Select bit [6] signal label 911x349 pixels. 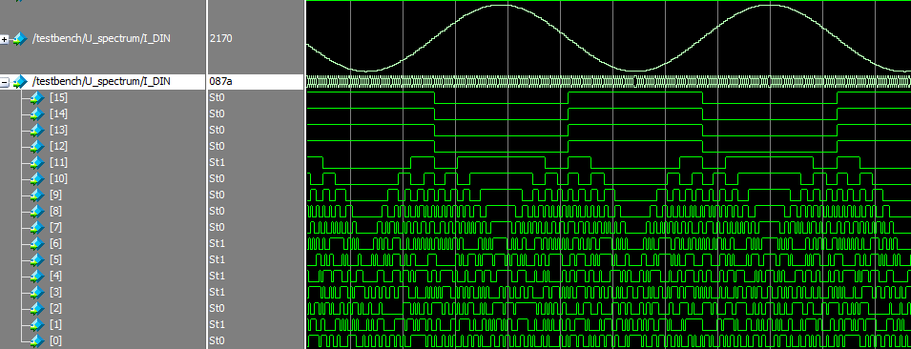click(x=56, y=243)
